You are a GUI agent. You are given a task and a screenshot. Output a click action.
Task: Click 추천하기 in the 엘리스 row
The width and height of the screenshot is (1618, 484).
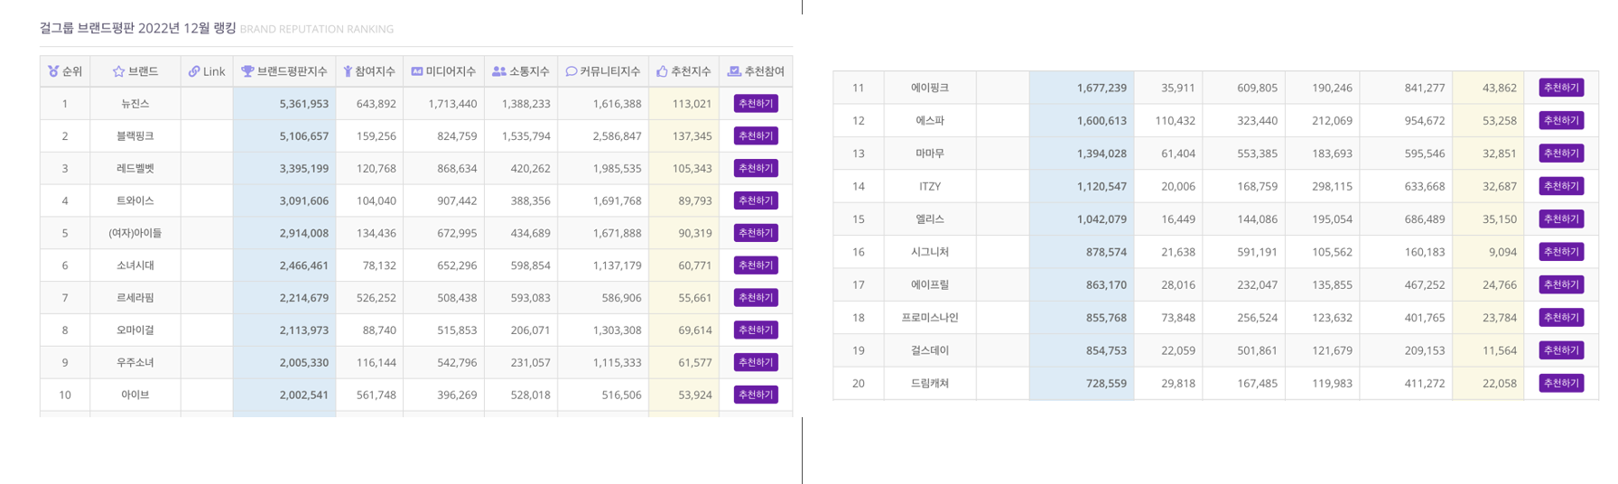1561,219
